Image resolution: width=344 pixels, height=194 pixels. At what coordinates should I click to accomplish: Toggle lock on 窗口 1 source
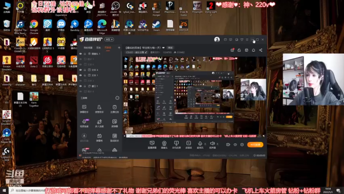pos(85,86)
